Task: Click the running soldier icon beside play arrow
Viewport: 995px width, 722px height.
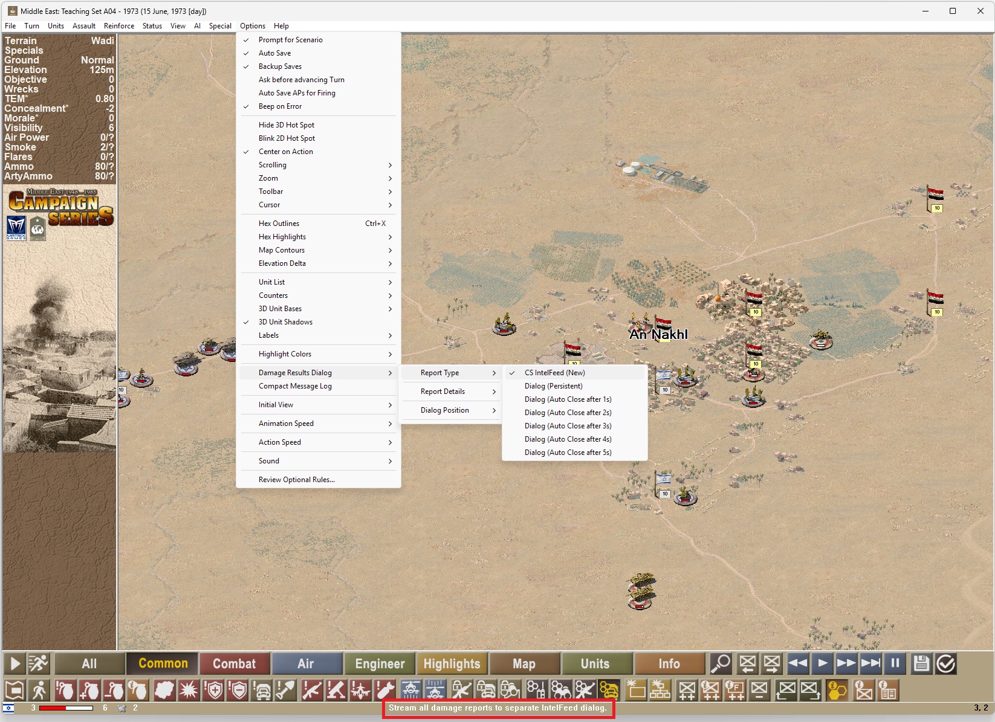Action: pyautogui.click(x=39, y=663)
